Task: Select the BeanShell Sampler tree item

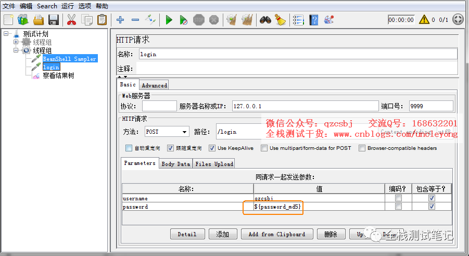Action: pos(69,59)
